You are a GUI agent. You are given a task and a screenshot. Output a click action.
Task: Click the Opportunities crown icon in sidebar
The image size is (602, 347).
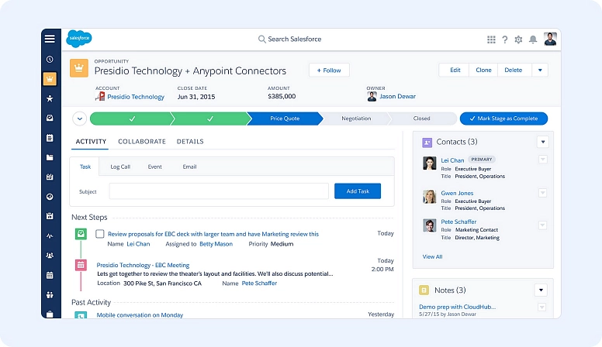pyautogui.click(x=50, y=78)
